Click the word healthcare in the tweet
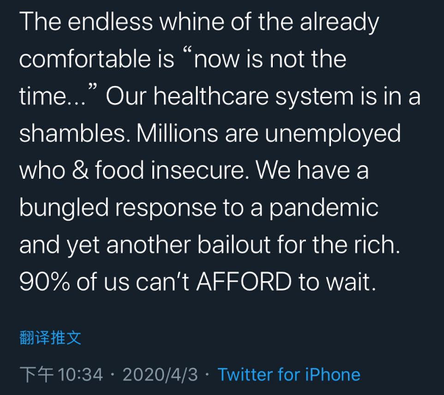This screenshot has height=395, width=444. pyautogui.click(x=211, y=96)
